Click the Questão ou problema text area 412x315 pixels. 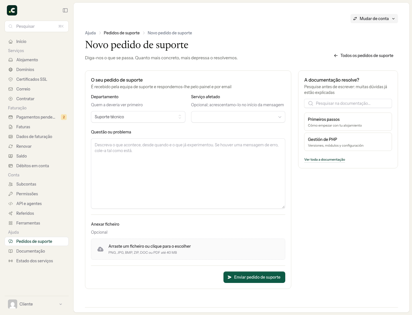click(x=188, y=174)
